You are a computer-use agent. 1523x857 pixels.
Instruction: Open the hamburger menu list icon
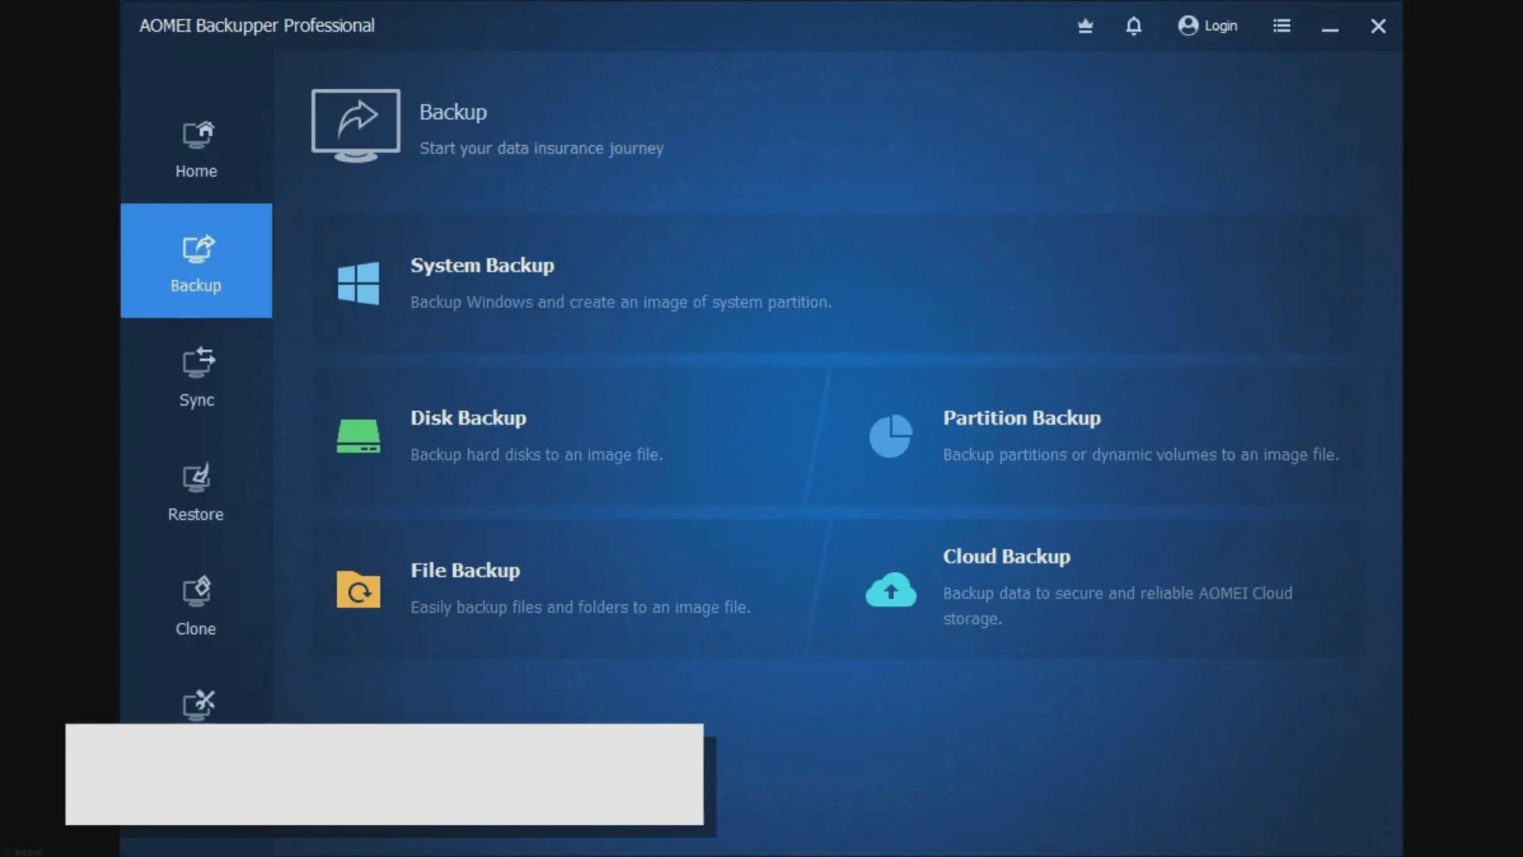tap(1282, 25)
